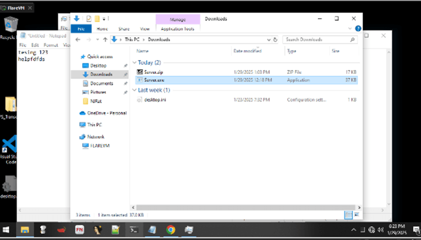Select the Server.zip file

pyautogui.click(x=153, y=72)
